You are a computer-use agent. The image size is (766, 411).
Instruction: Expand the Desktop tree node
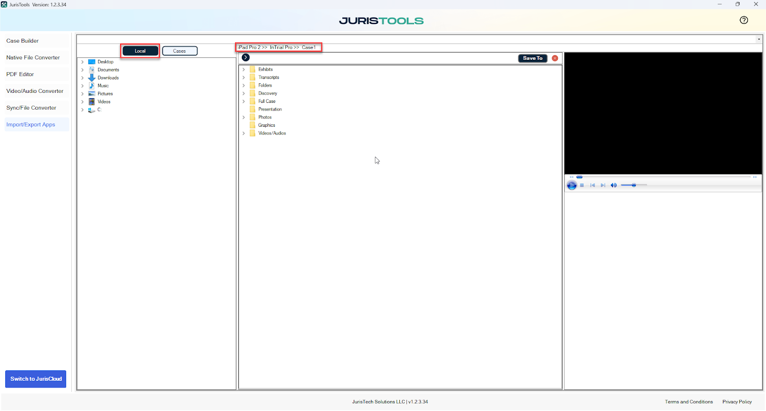82,62
